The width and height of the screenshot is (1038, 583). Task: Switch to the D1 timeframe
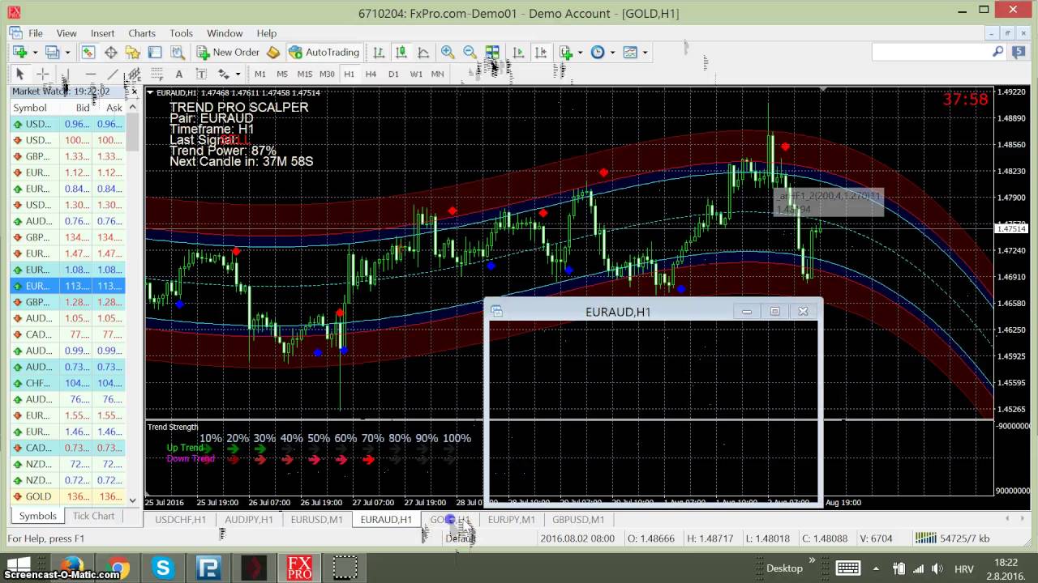coord(393,74)
